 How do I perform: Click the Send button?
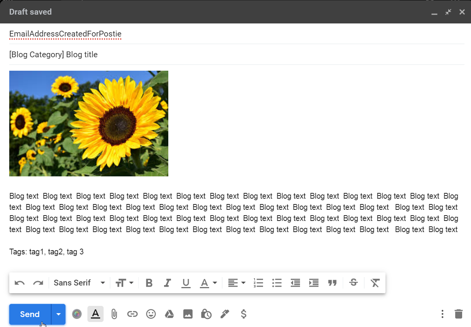[x=30, y=314]
